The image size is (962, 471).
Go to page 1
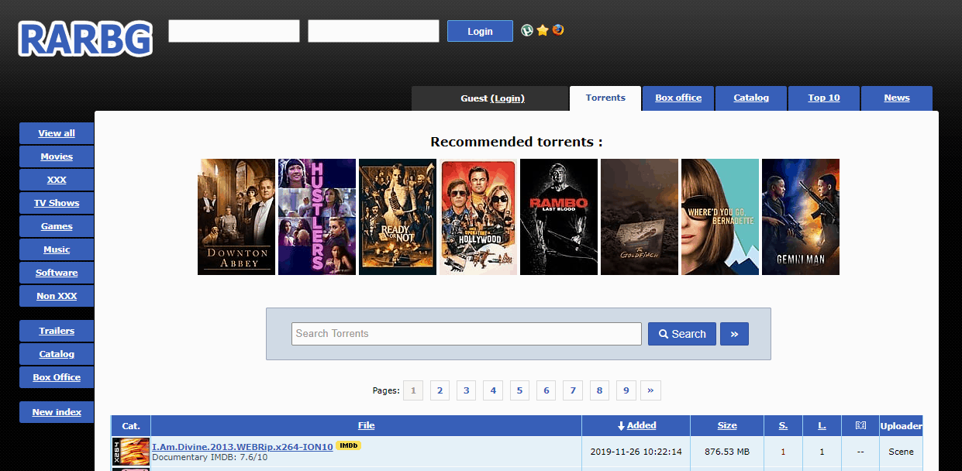tap(413, 390)
